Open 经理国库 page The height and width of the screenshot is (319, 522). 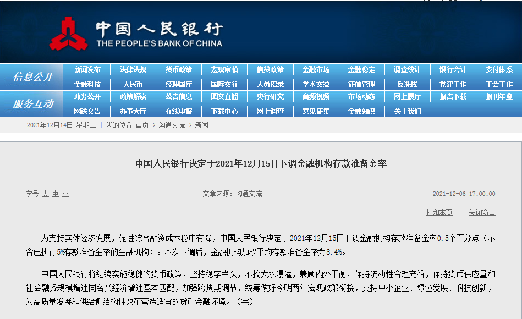coord(179,84)
